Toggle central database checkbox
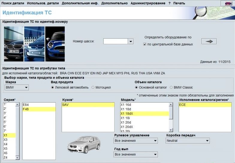 (x=145, y=44)
